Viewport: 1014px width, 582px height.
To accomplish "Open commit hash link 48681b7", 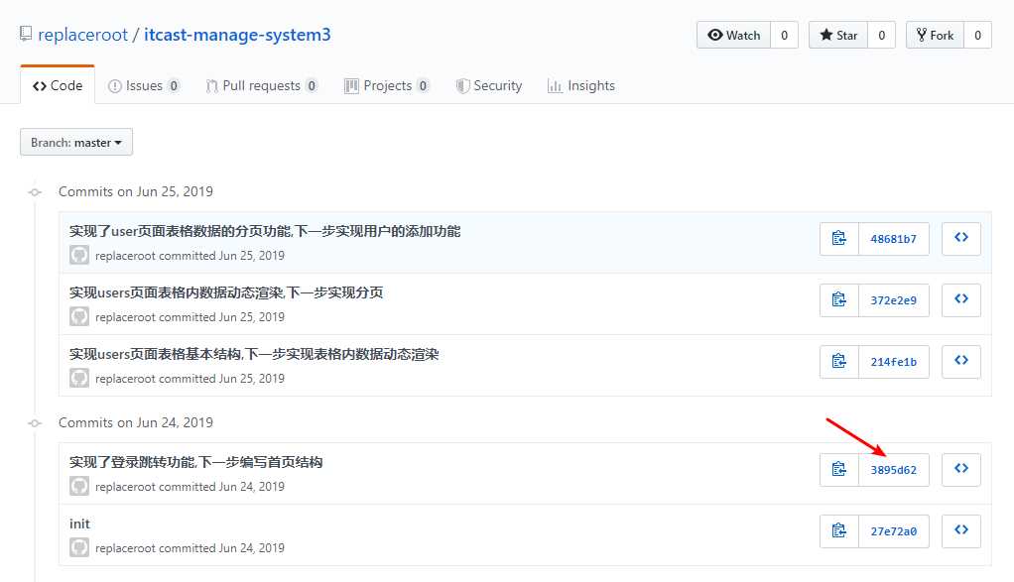I will coord(894,239).
